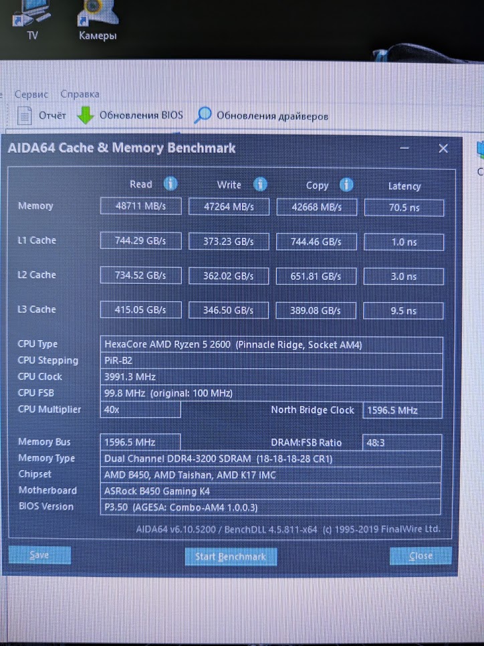The width and height of the screenshot is (484, 646).
Task: Click L3 Cache Read value 415.05 GB/s
Action: click(x=141, y=310)
